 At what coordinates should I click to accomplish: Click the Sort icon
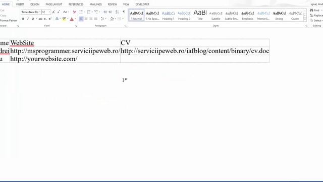(117, 12)
